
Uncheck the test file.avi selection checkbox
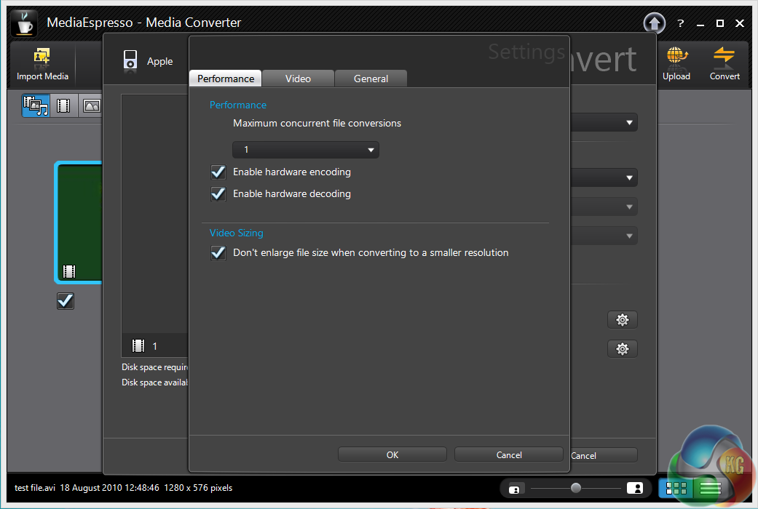(x=66, y=301)
